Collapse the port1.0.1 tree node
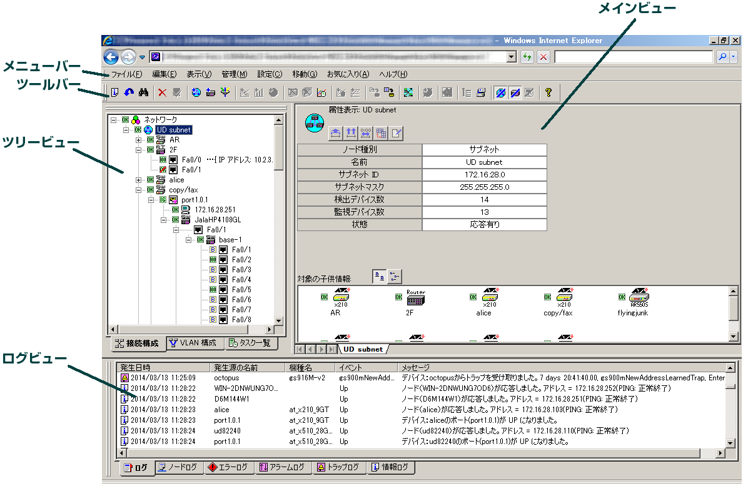 point(151,200)
